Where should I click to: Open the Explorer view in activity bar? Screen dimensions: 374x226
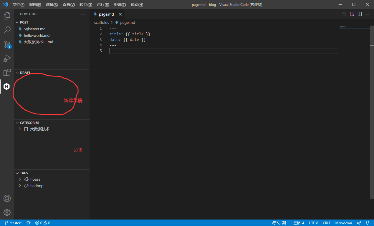(7, 16)
